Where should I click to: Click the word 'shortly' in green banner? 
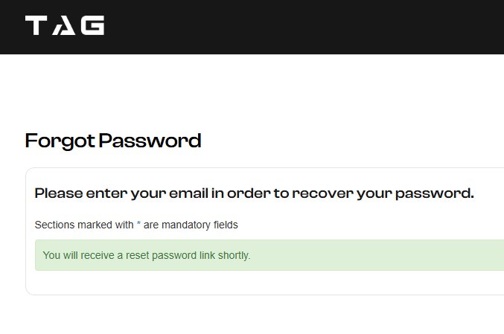pos(234,255)
